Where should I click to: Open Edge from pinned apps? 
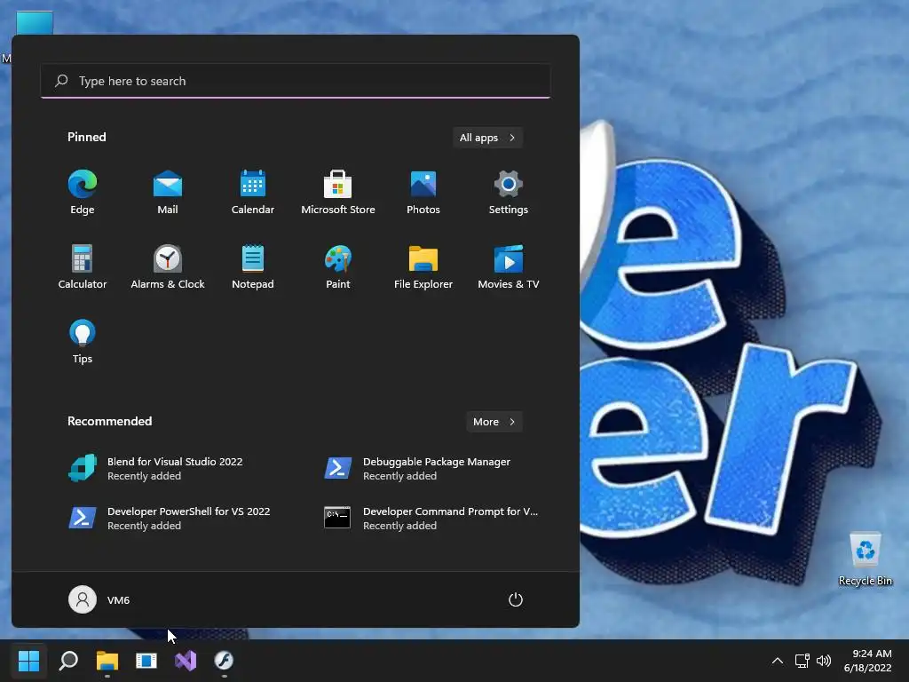(x=83, y=193)
